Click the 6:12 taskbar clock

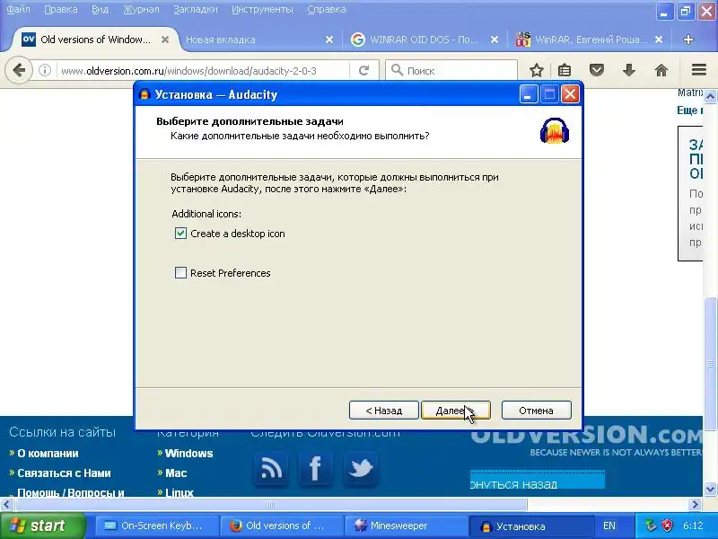click(x=693, y=526)
